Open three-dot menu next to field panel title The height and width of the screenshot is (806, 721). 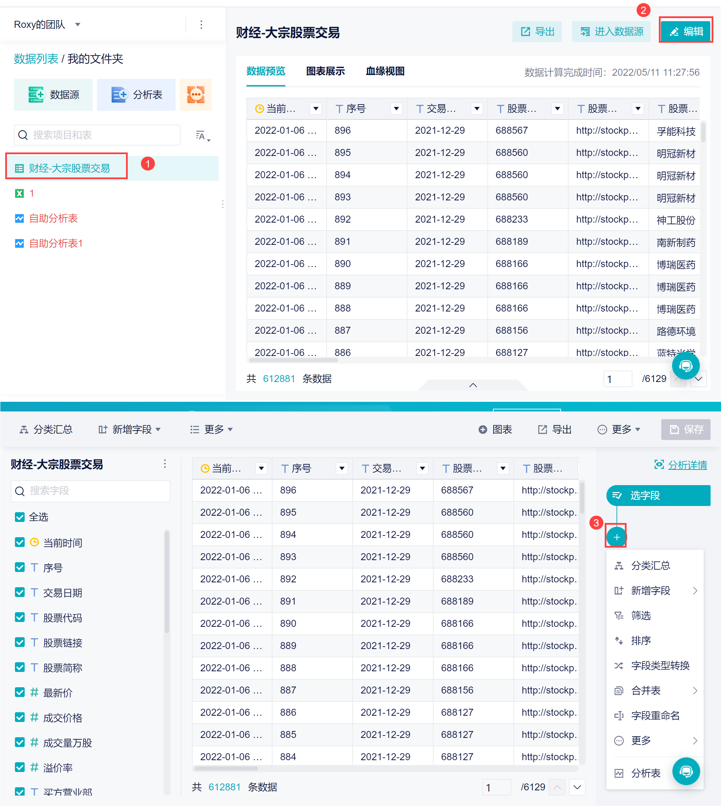(165, 464)
